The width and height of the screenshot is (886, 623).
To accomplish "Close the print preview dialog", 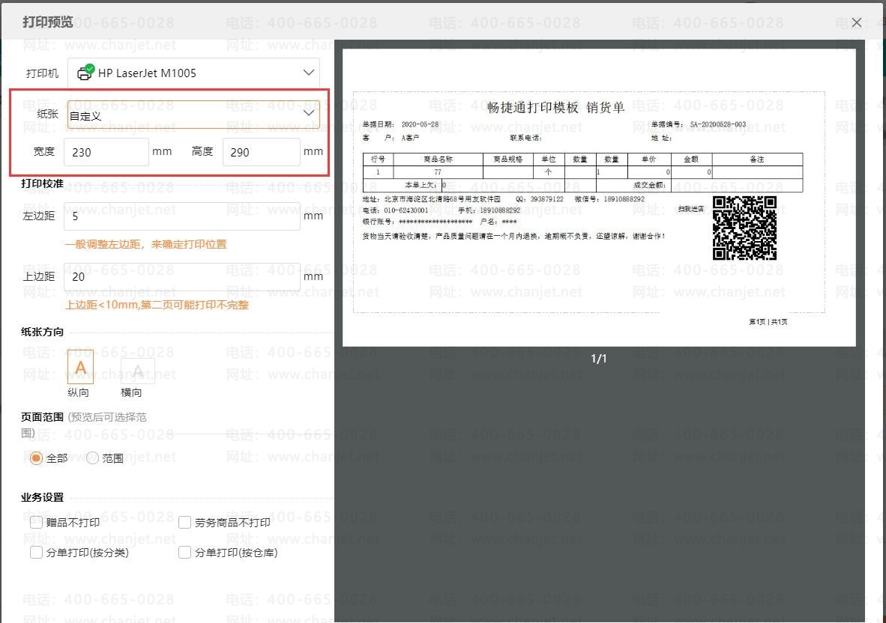I will [x=857, y=22].
